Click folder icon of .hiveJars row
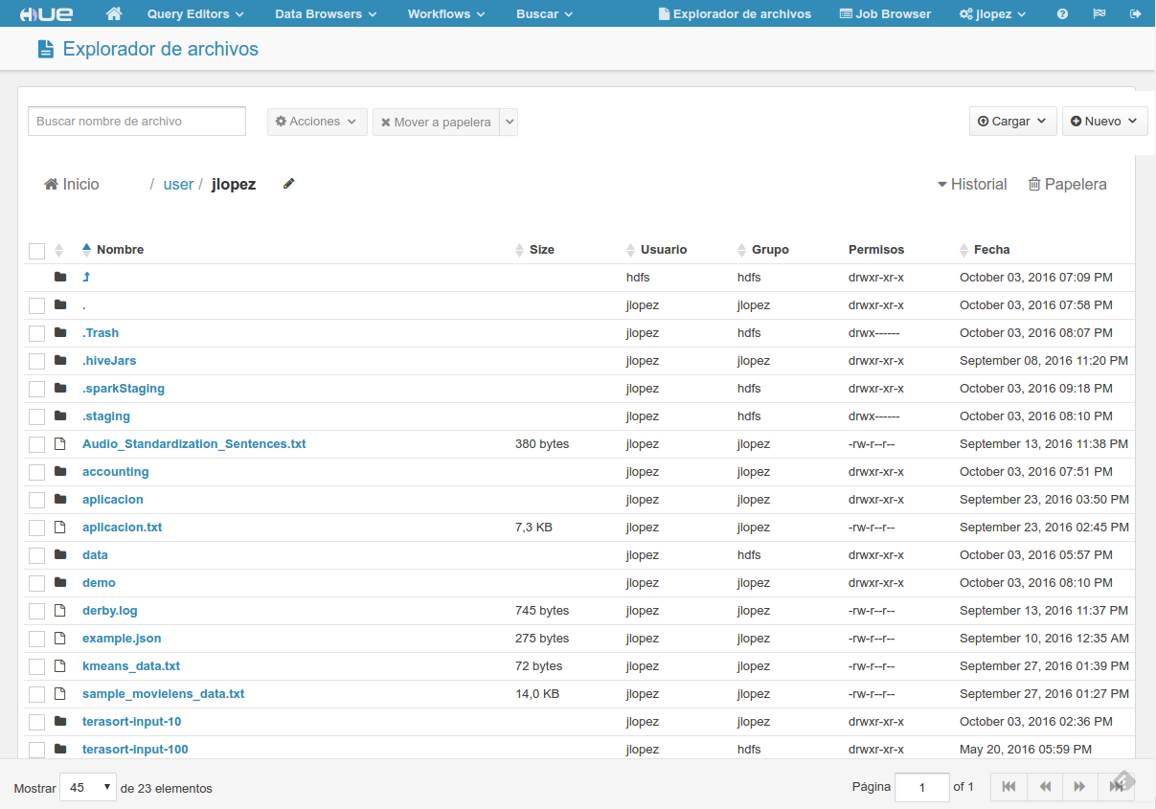This screenshot has height=809, width=1156. pos(60,360)
